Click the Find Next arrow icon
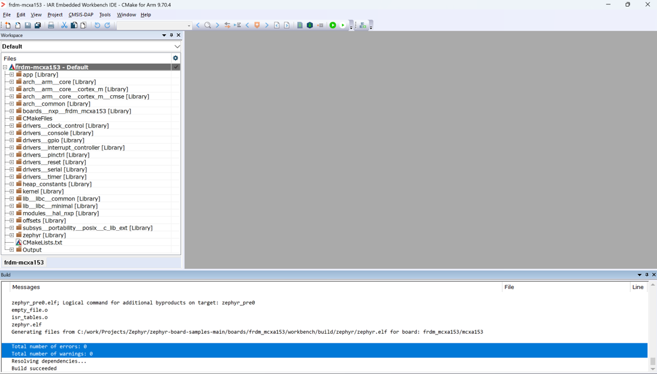The image size is (657, 374). click(217, 26)
